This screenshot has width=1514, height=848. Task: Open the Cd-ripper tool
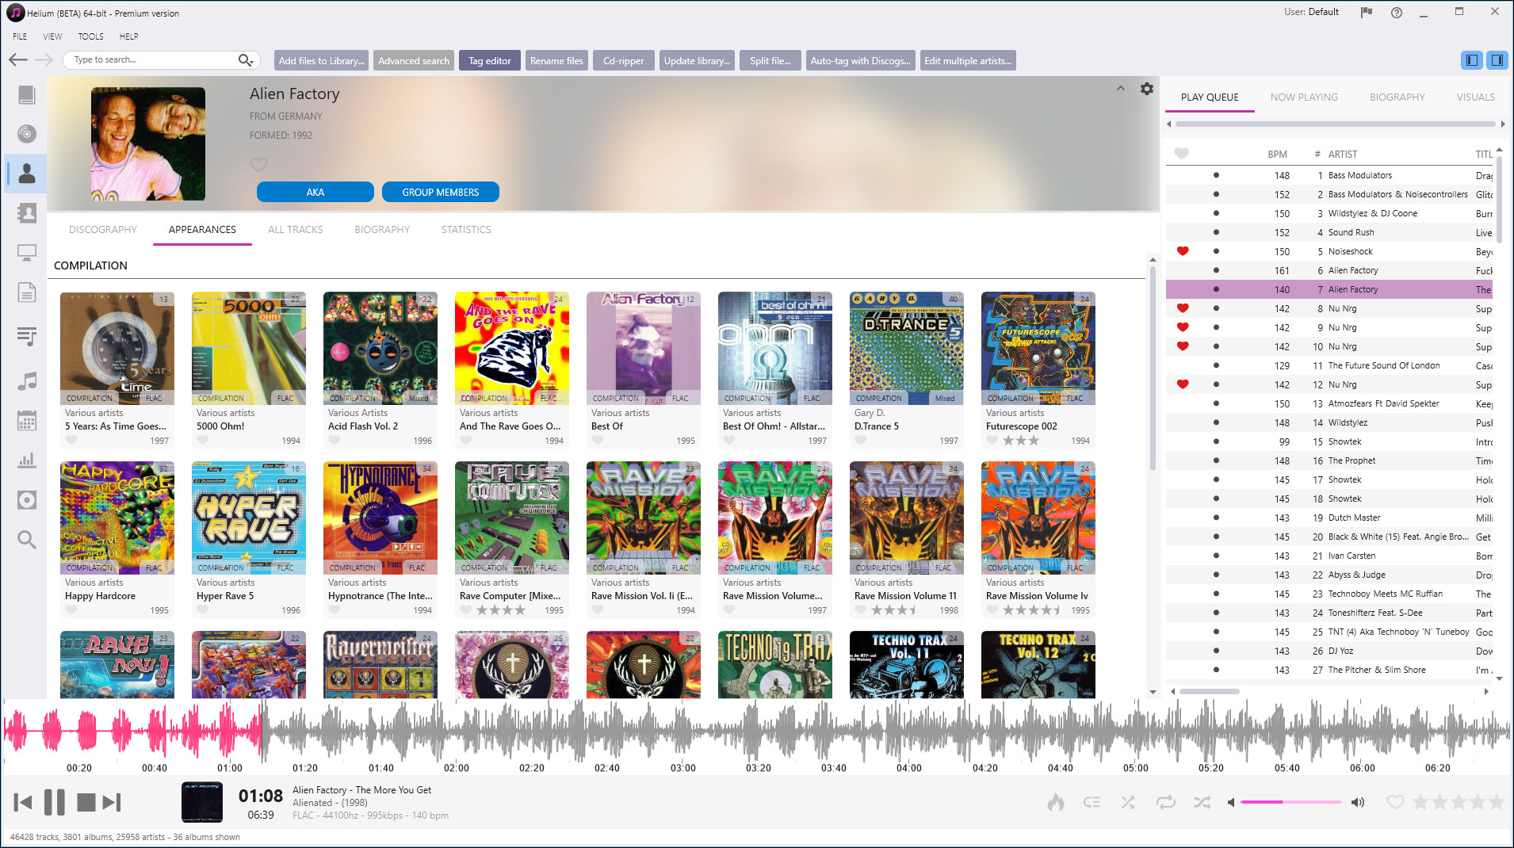click(624, 60)
